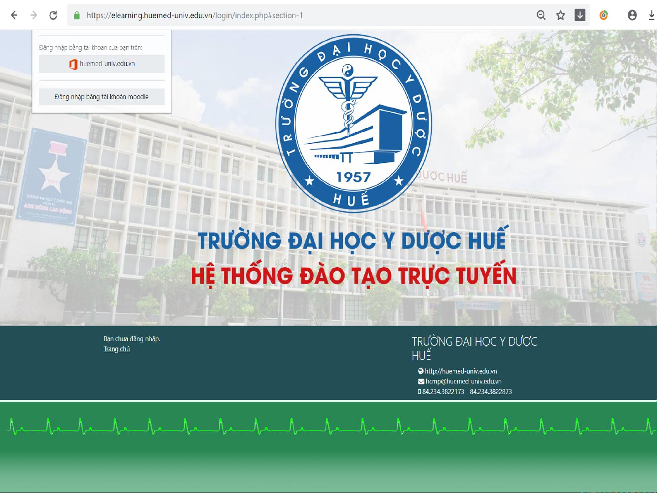
Task: Go forward to the next page
Action: point(34,16)
